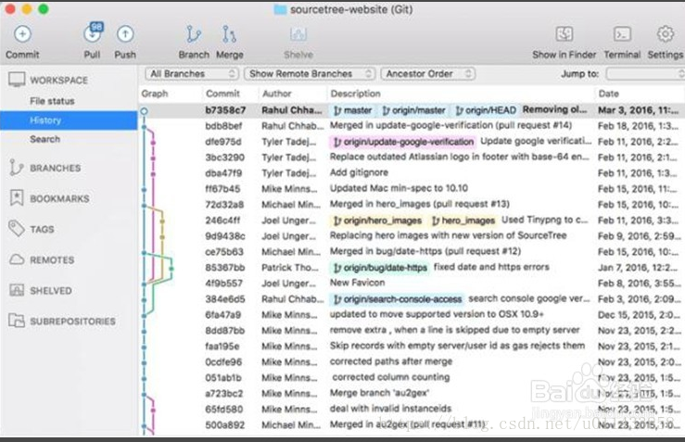Click the Remotes cloud icon

pyautogui.click(x=17, y=259)
